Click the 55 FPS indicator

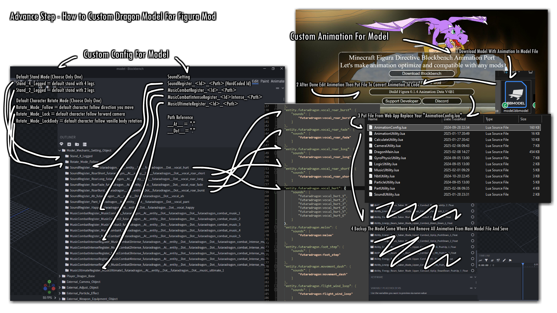point(47,298)
